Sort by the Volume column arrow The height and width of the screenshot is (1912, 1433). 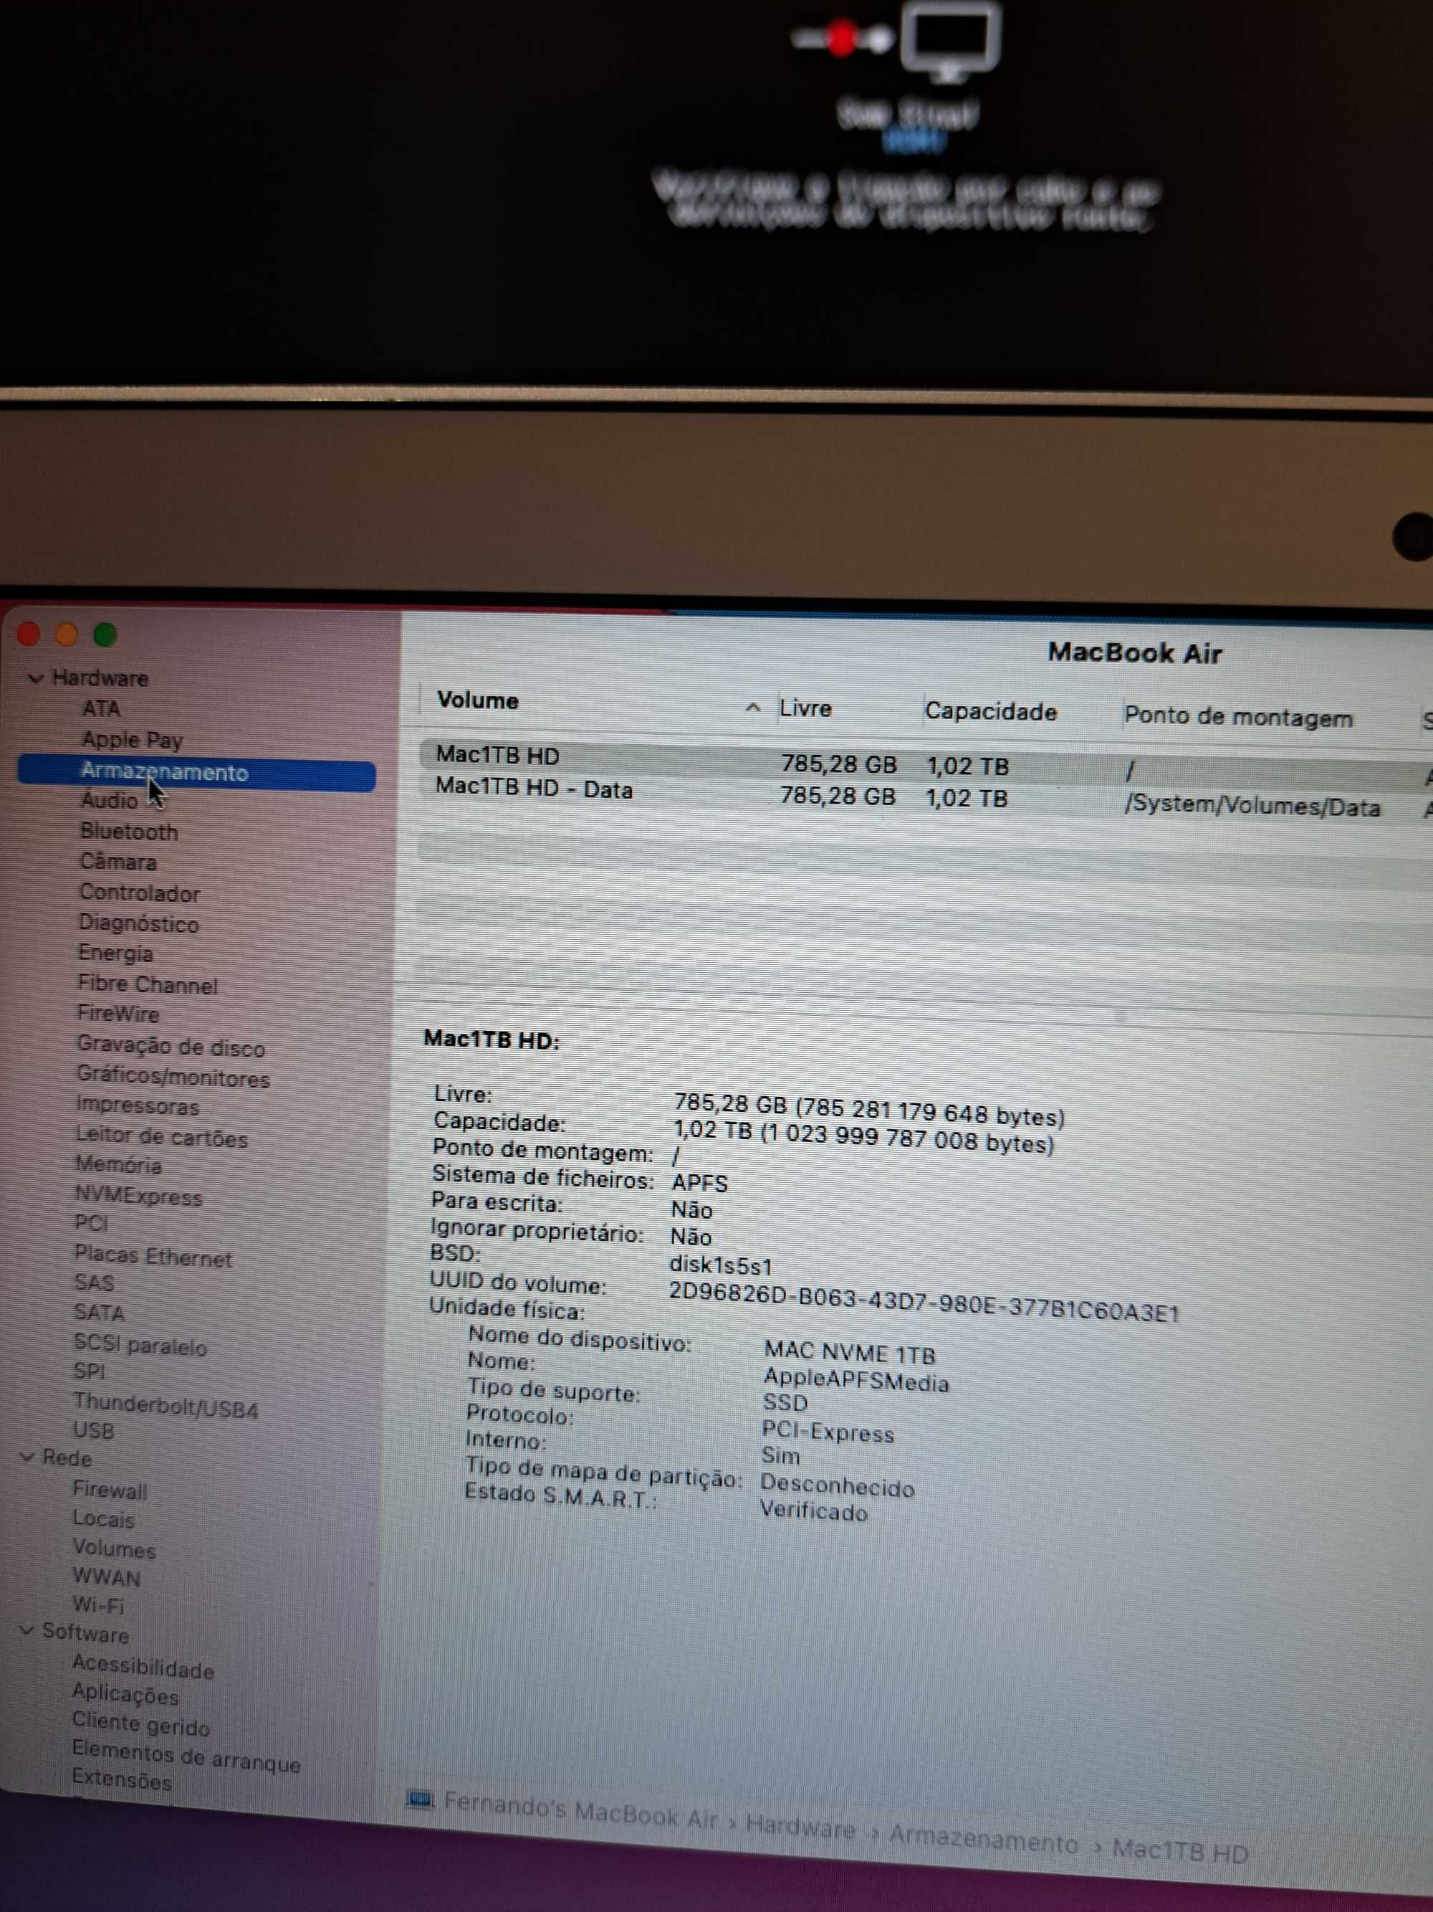coord(752,707)
